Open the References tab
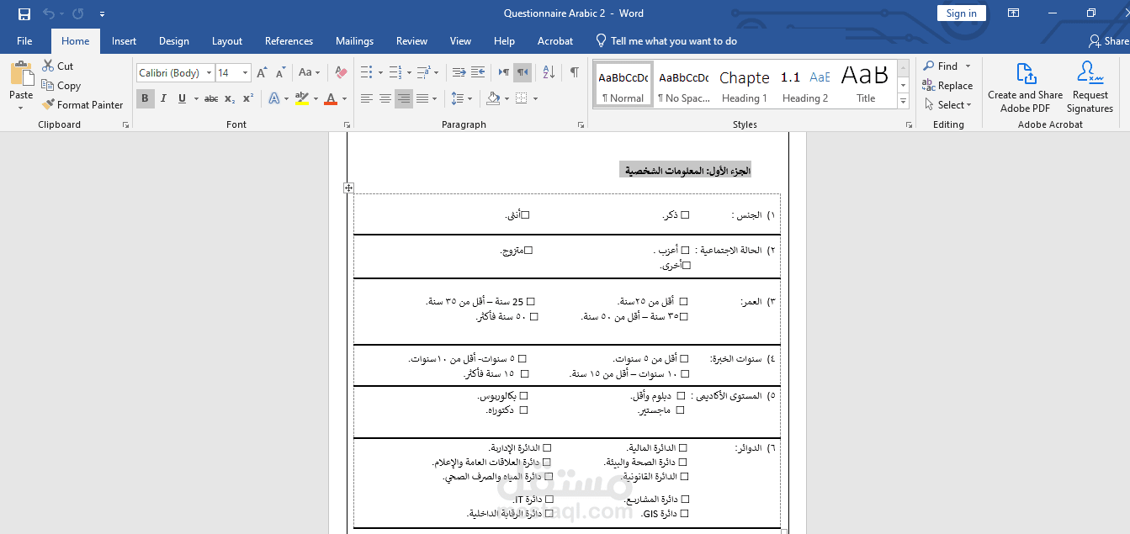Image resolution: width=1130 pixels, height=534 pixels. click(x=289, y=40)
